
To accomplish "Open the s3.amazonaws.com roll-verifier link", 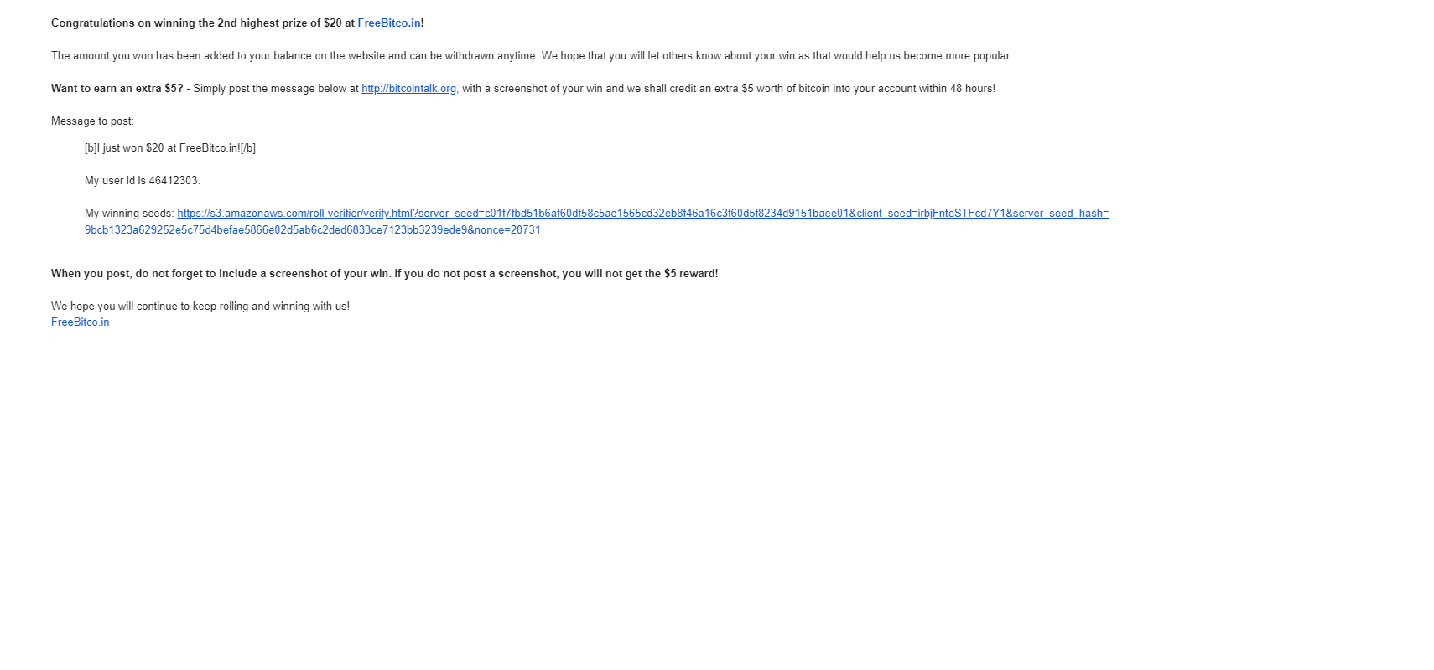I will click(x=642, y=214).
